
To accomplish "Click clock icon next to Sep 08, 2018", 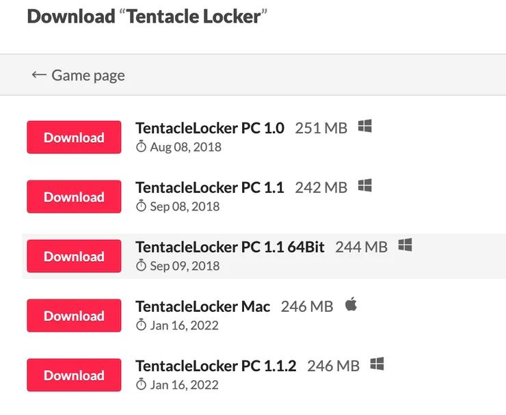I will coord(142,206).
